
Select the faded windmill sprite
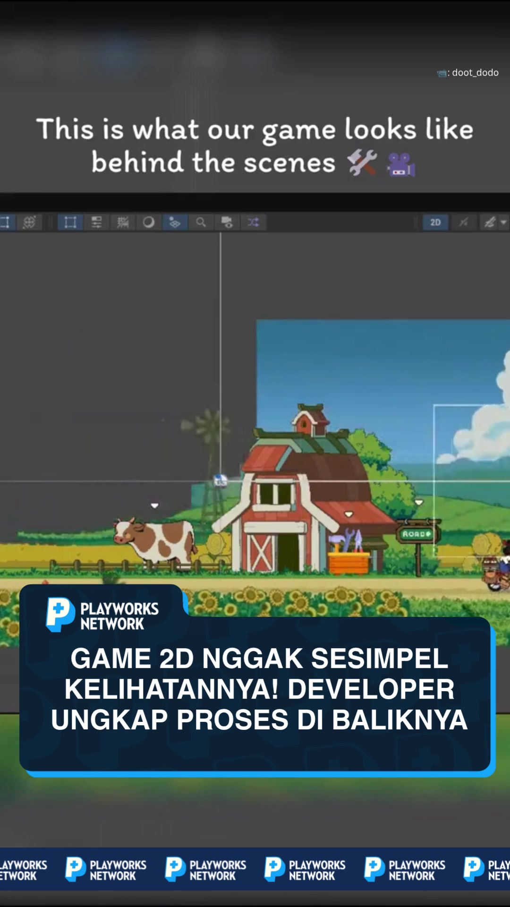pos(210,463)
